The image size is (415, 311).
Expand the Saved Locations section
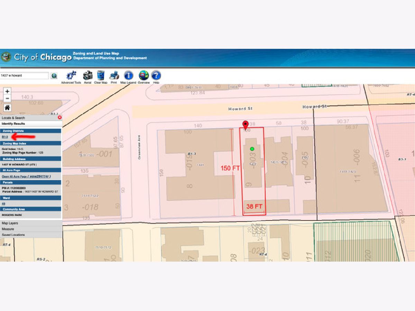pos(13,235)
